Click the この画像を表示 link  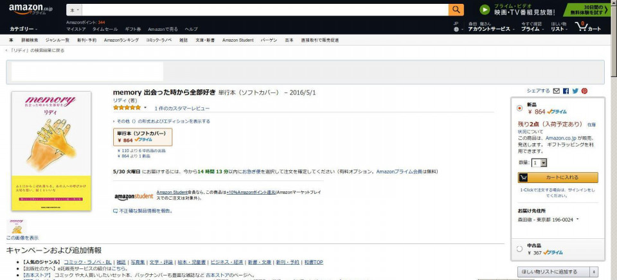click(22, 238)
